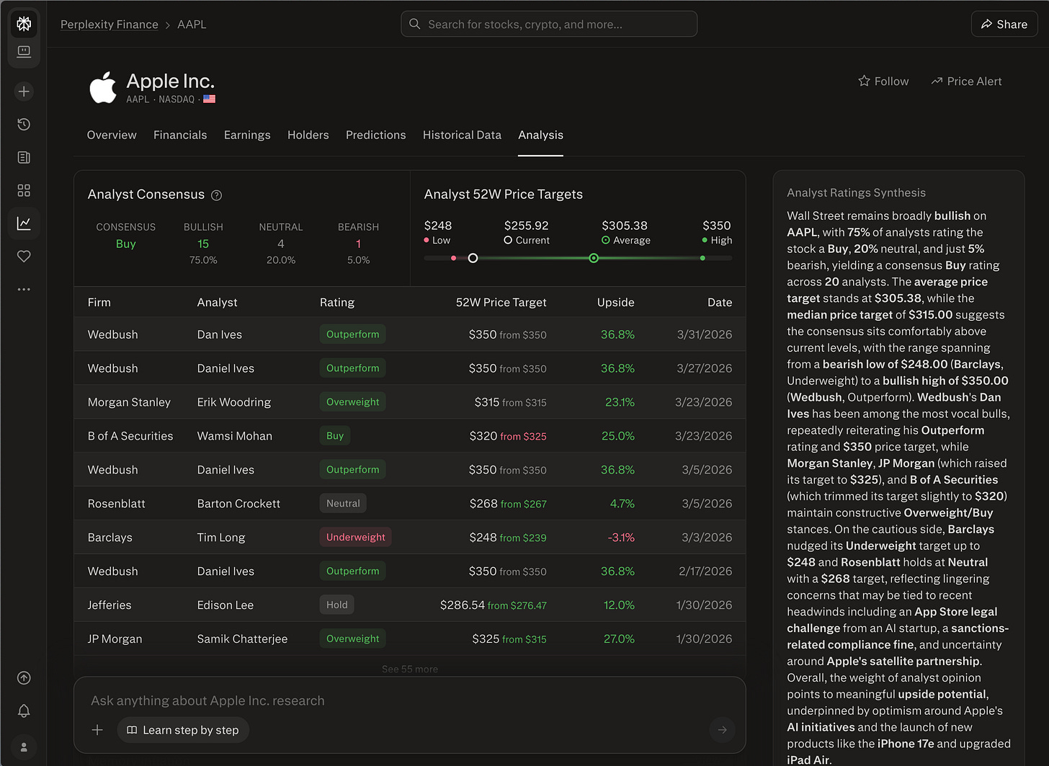Open favorites via the heart icon
This screenshot has width=1049, height=766.
pyautogui.click(x=24, y=256)
